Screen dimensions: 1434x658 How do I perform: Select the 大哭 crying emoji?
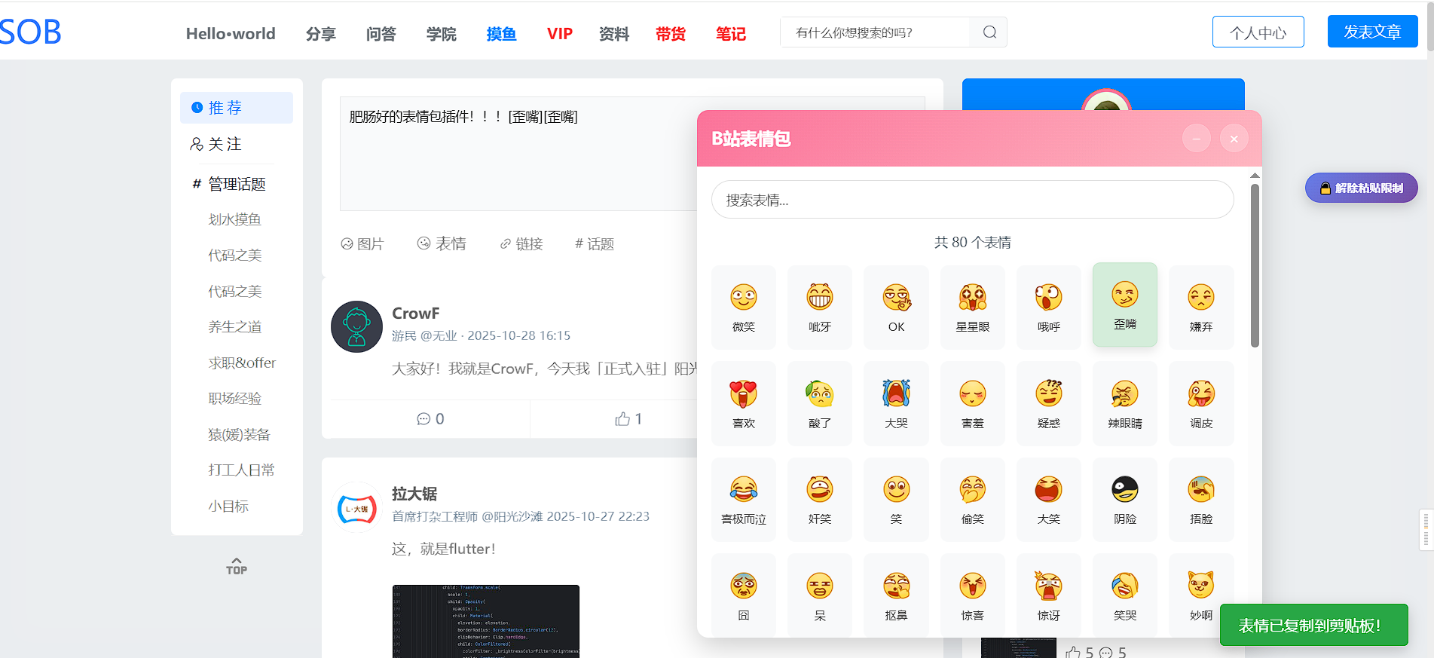click(896, 403)
